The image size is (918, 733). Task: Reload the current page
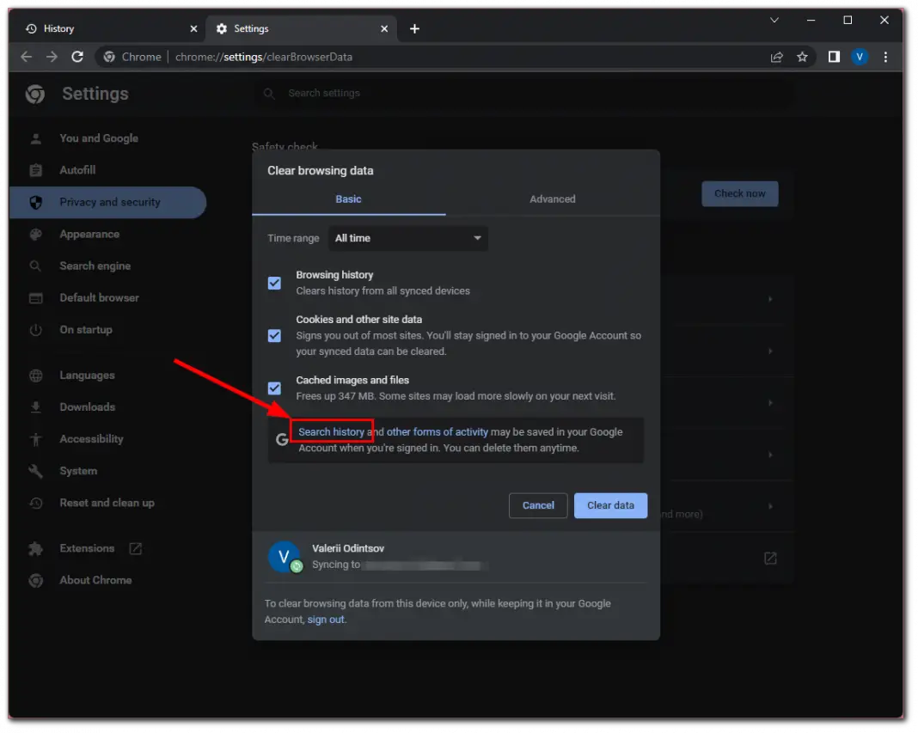tap(77, 57)
